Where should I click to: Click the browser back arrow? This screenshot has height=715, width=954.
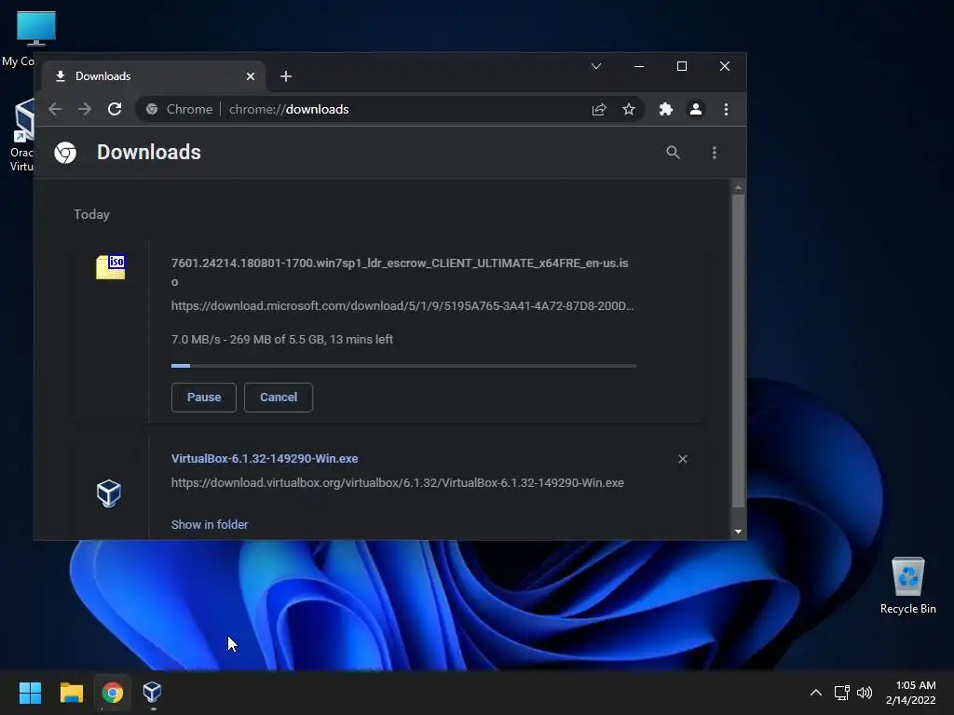pyautogui.click(x=55, y=110)
